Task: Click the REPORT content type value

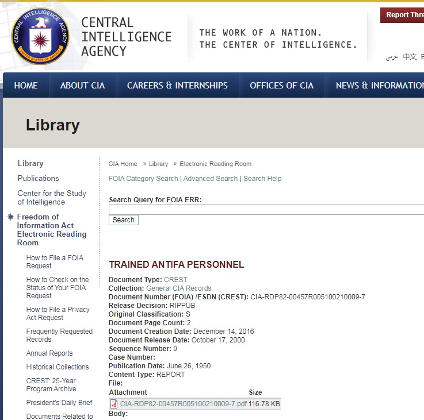Action: (x=171, y=375)
